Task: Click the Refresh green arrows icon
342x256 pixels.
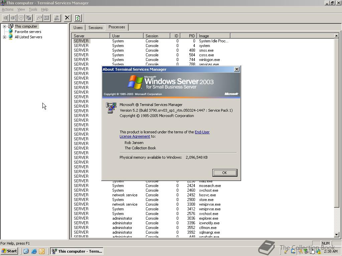Action: (78, 18)
